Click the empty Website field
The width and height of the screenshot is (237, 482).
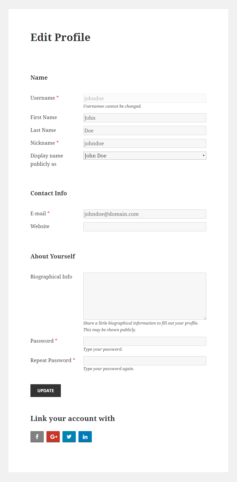coord(145,227)
